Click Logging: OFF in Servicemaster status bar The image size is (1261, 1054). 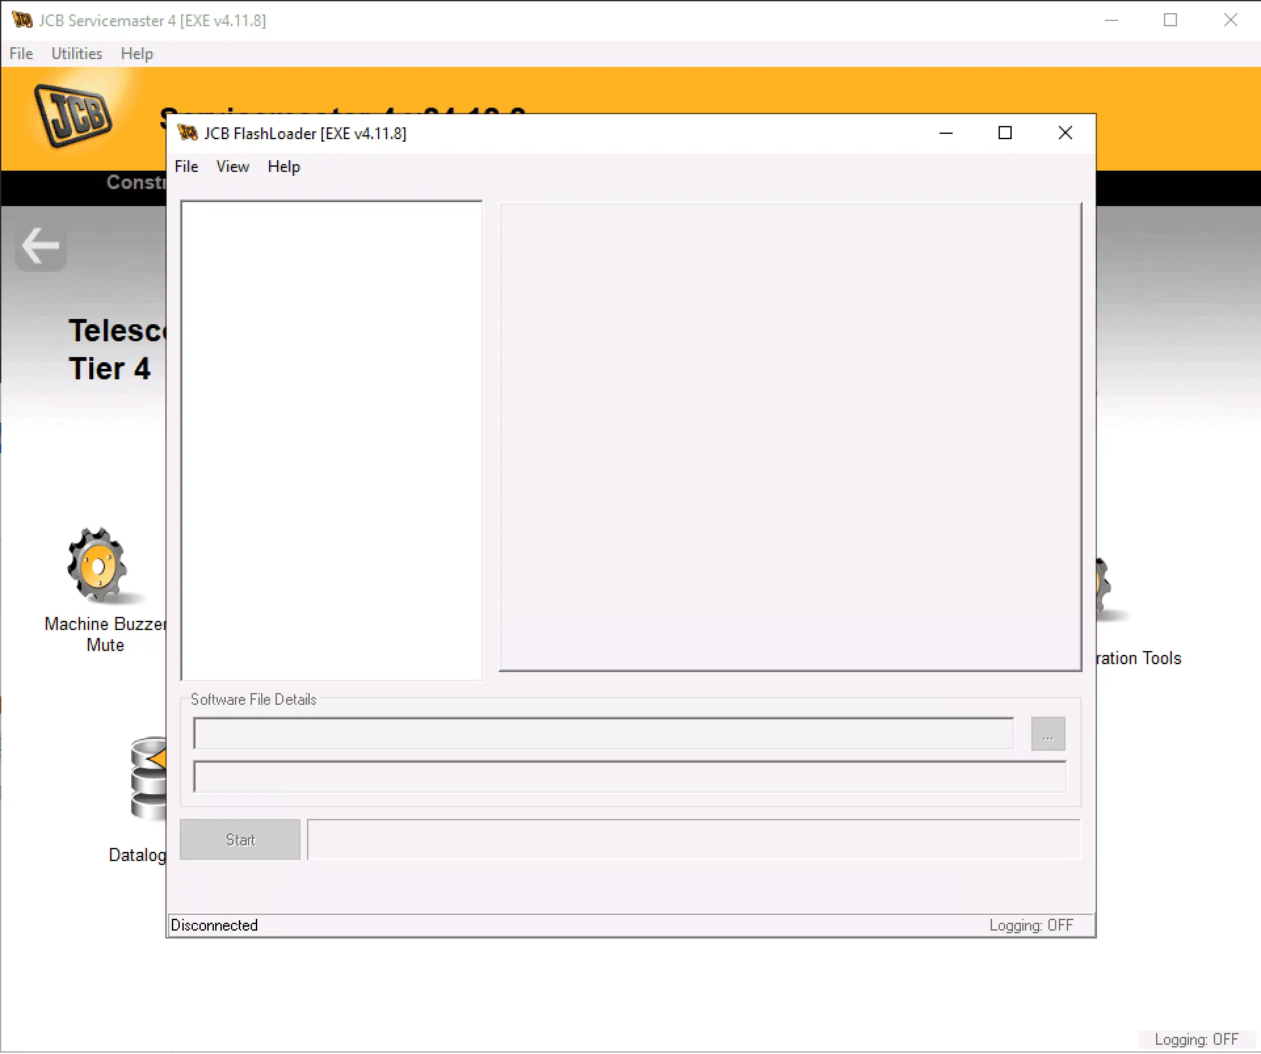1197,1040
